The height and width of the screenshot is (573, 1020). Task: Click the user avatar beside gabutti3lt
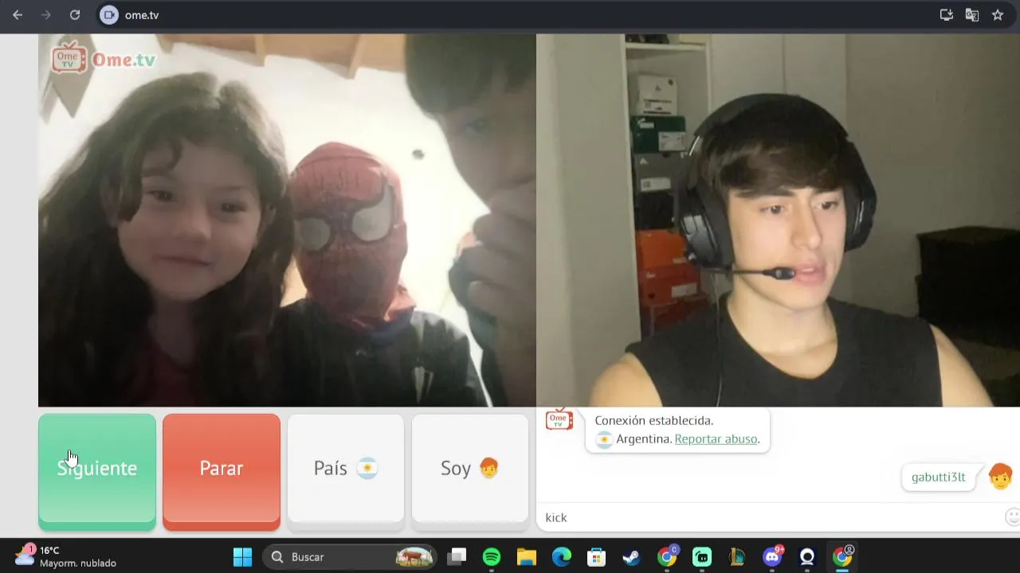pos(1000,477)
